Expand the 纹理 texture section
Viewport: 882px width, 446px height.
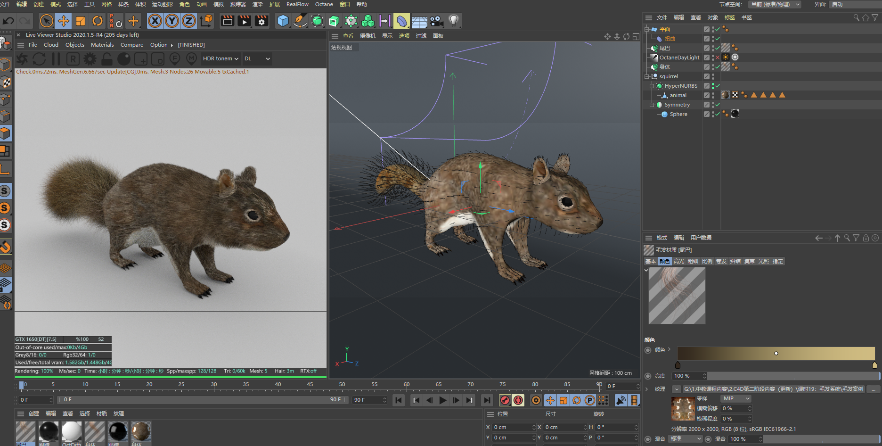coord(647,389)
